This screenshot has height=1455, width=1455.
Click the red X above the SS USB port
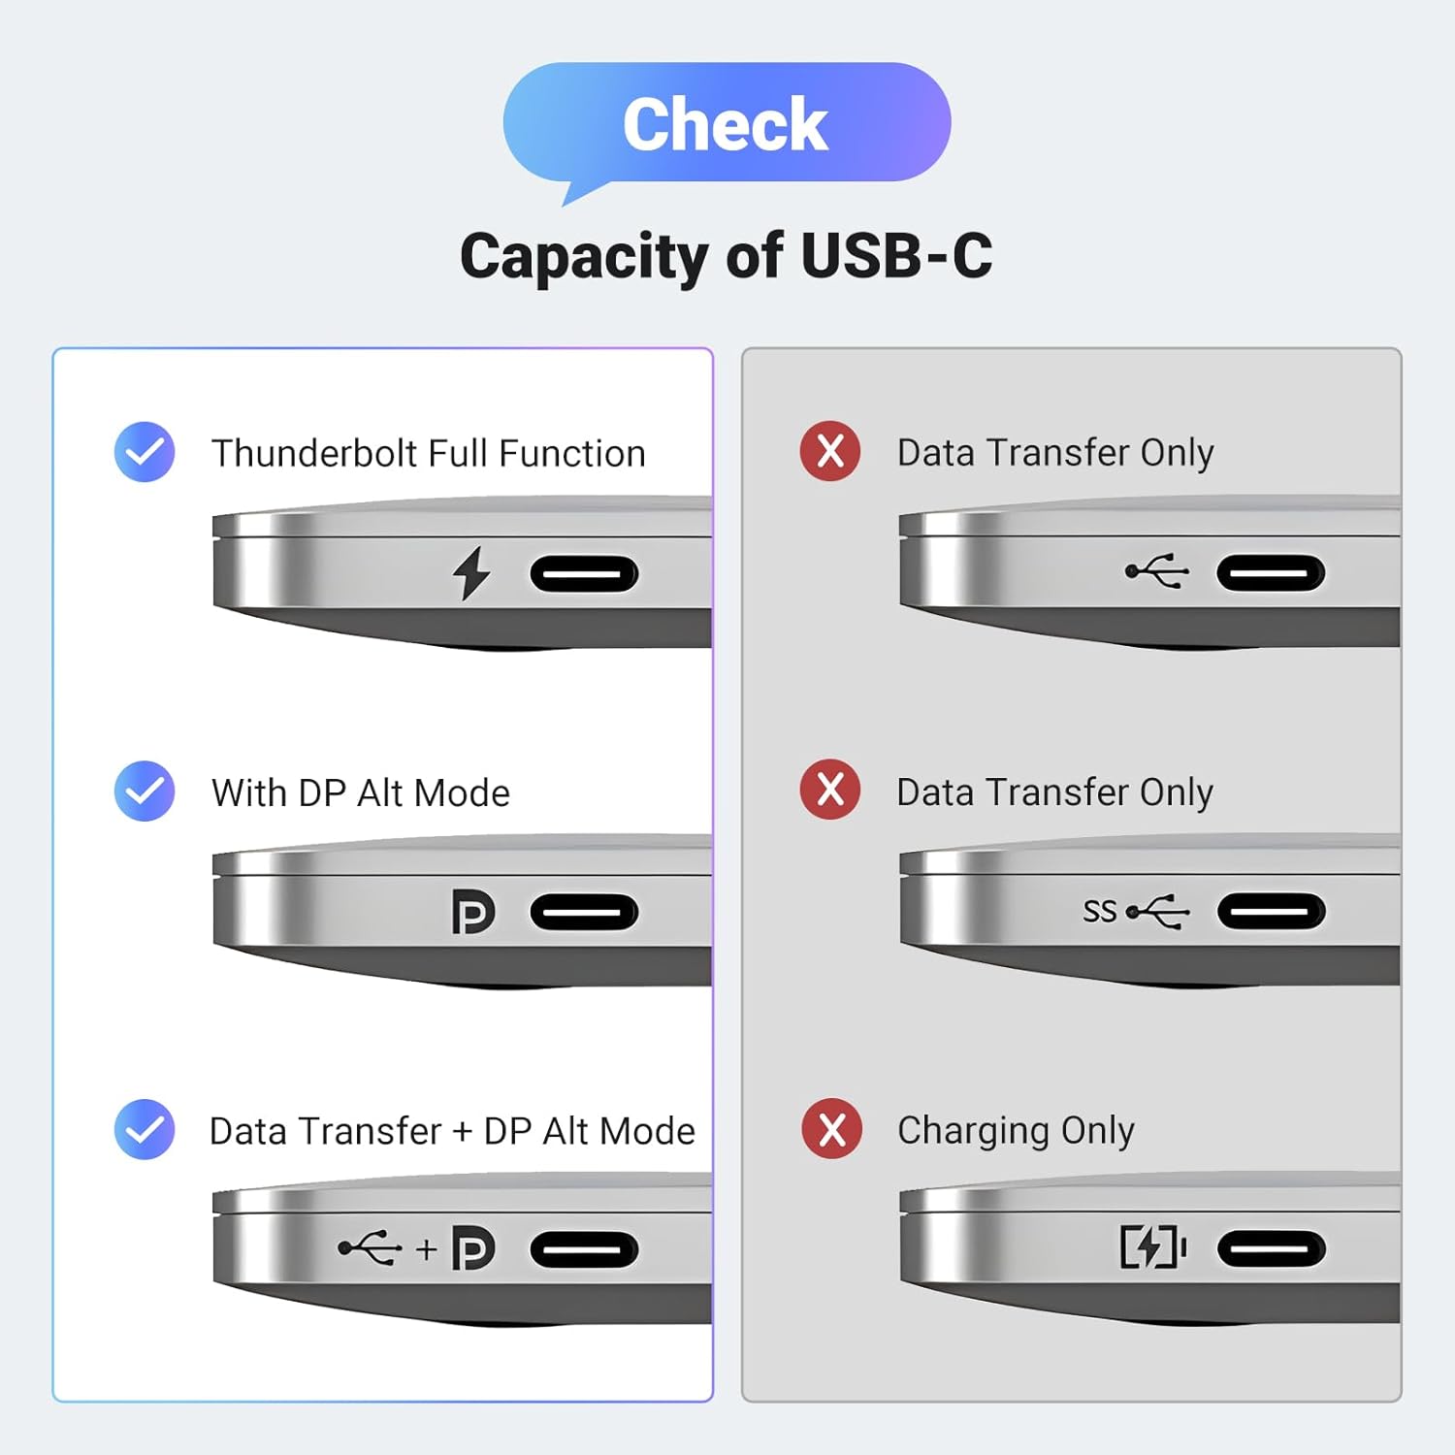[830, 790]
